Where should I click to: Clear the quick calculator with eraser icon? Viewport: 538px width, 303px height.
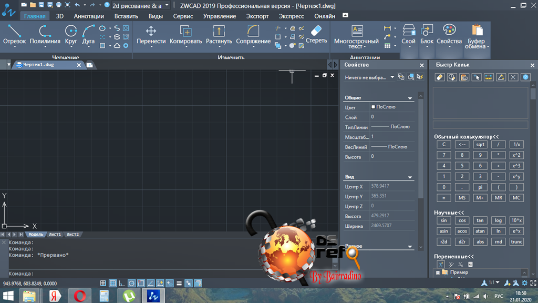(x=440, y=77)
